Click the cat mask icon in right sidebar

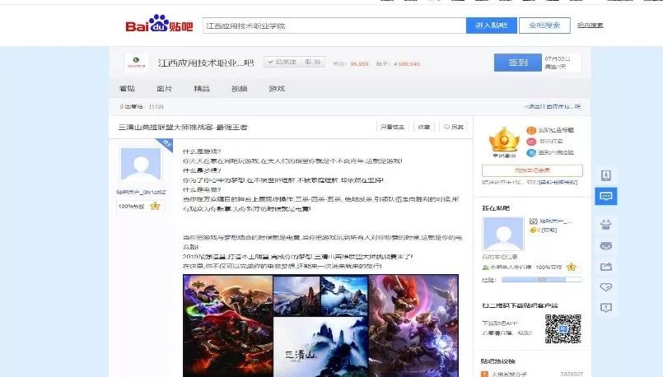pyautogui.click(x=606, y=245)
